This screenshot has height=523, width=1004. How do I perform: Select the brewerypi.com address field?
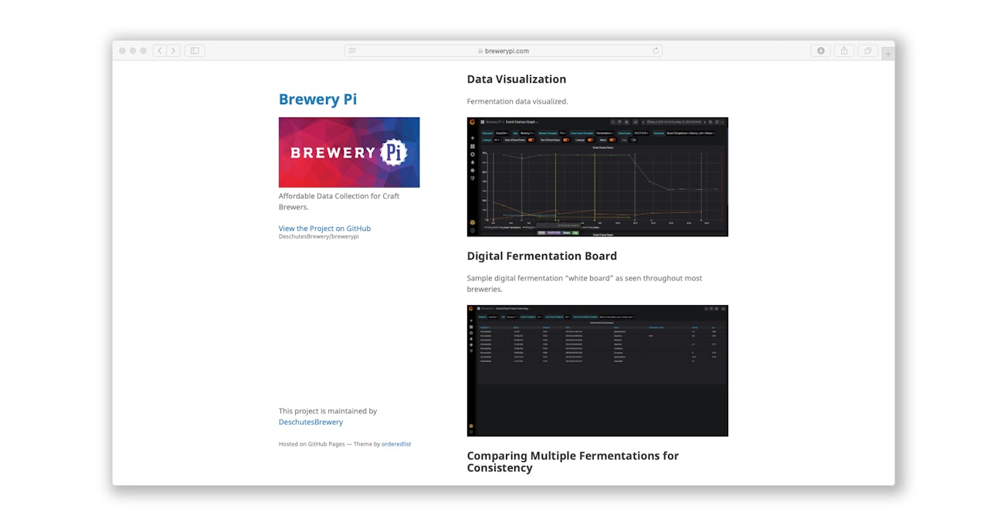[x=504, y=51]
